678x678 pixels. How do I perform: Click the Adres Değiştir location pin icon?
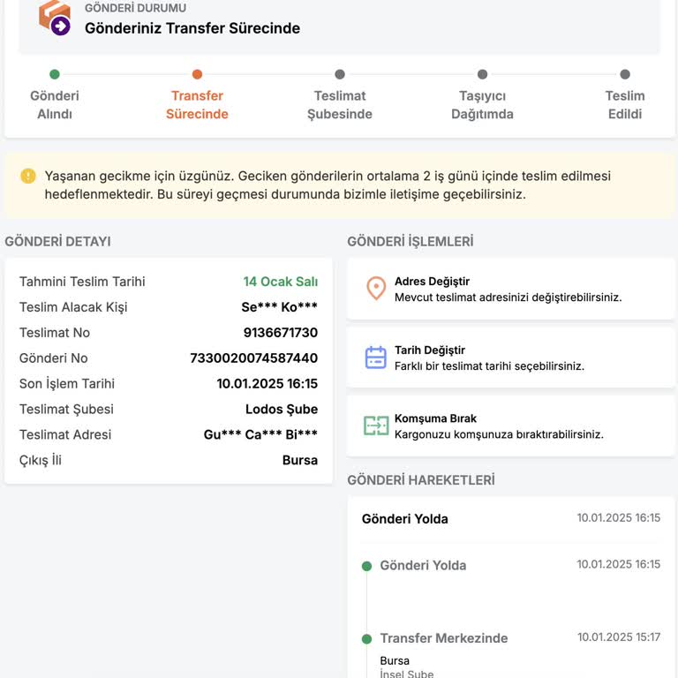coord(376,289)
